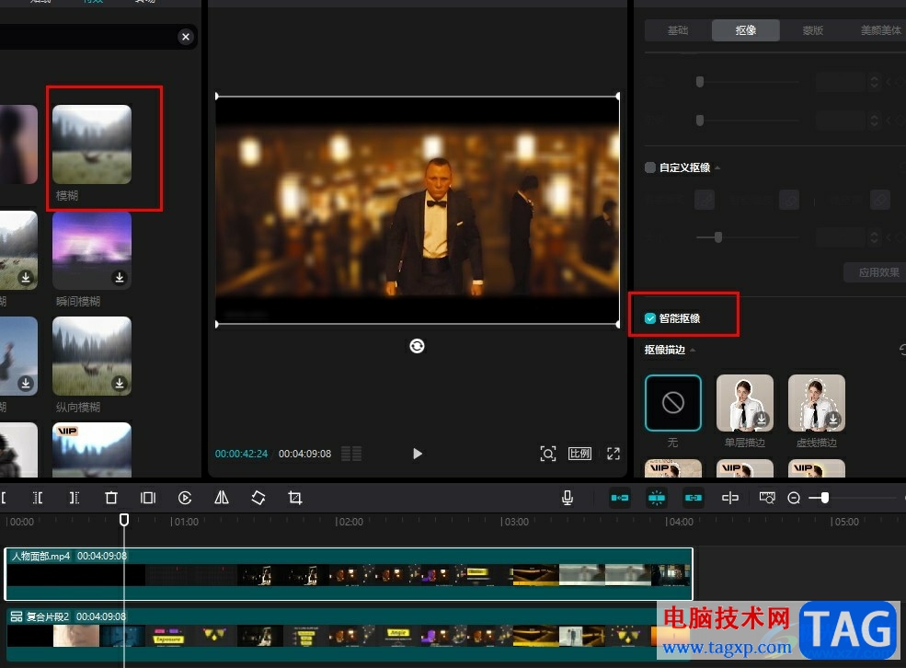The image size is (906, 668).
Task: Jump to the 02:00 mark on the ruler
Action: [x=350, y=522]
